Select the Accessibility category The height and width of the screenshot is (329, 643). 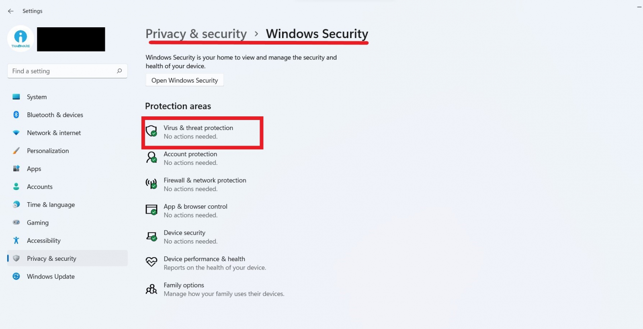coord(43,241)
